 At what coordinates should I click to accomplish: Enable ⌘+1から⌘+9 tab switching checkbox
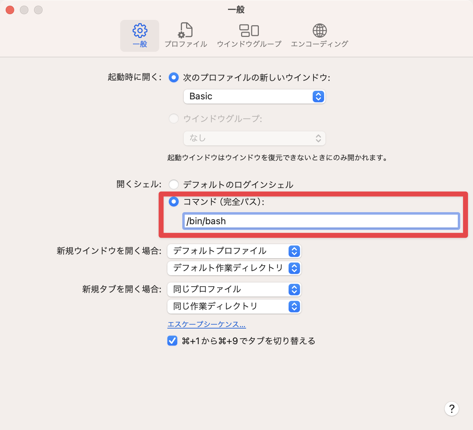pyautogui.click(x=172, y=341)
